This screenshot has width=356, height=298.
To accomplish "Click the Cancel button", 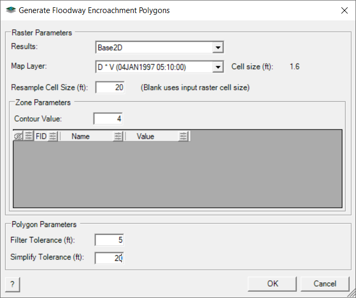I will click(325, 284).
